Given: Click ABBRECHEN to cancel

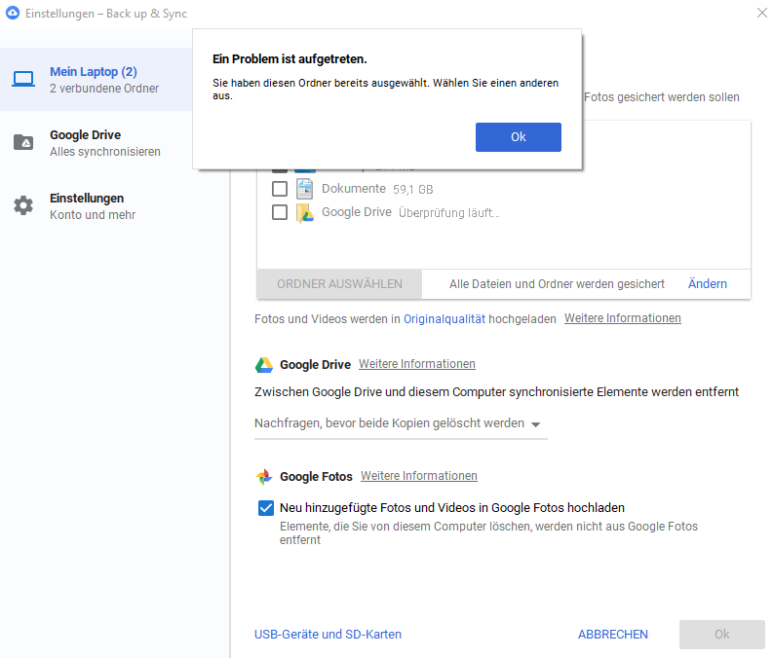Looking at the screenshot, I should (x=613, y=635).
